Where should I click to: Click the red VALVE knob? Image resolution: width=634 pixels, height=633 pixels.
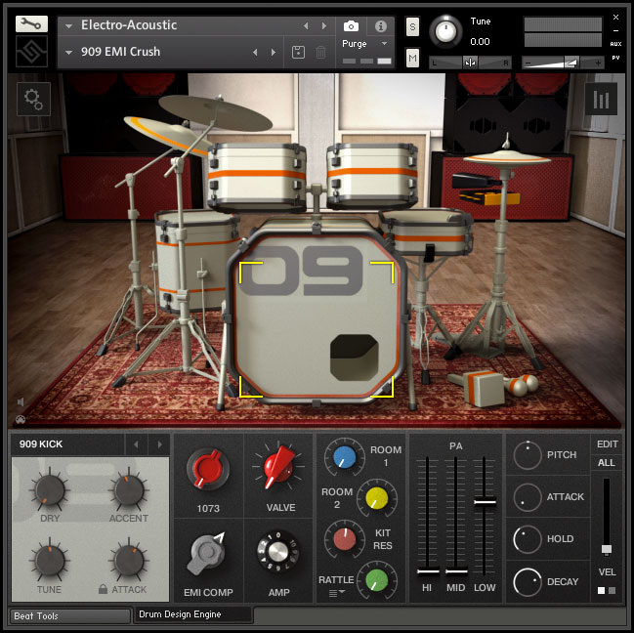[x=278, y=467]
